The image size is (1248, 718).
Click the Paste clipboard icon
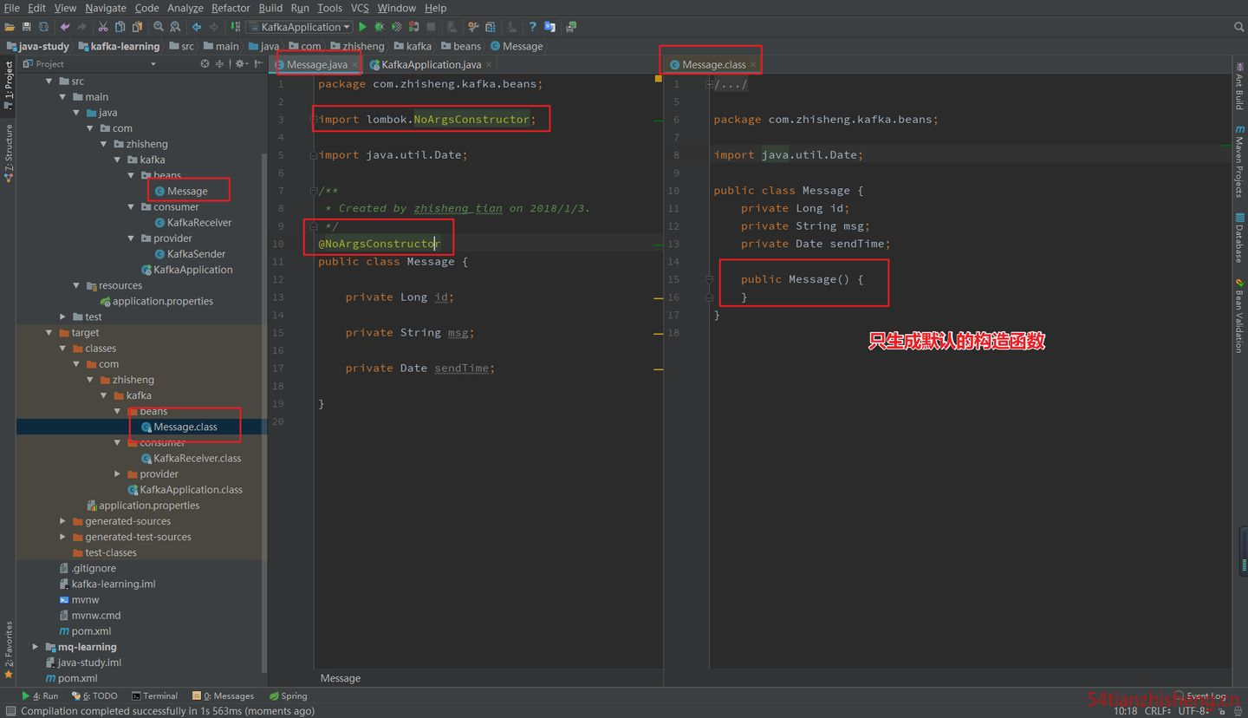(x=137, y=27)
